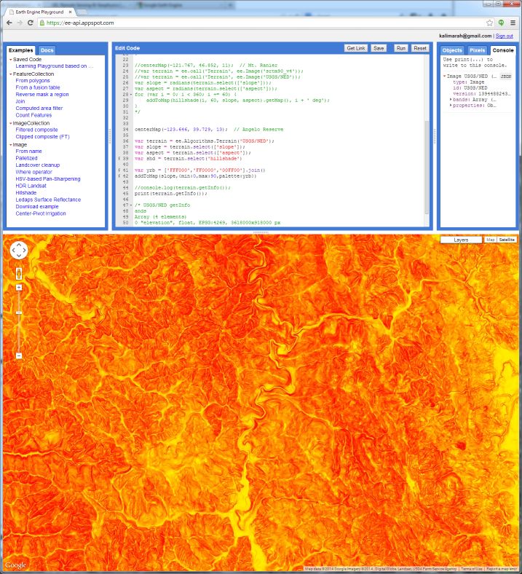Click the Save button
Image resolution: width=522 pixels, height=574 pixels.
click(x=379, y=48)
